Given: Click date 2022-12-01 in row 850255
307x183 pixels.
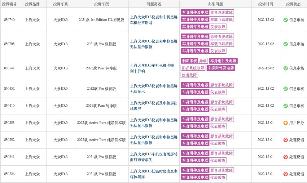Looking at the screenshot, I should tap(266, 123).
